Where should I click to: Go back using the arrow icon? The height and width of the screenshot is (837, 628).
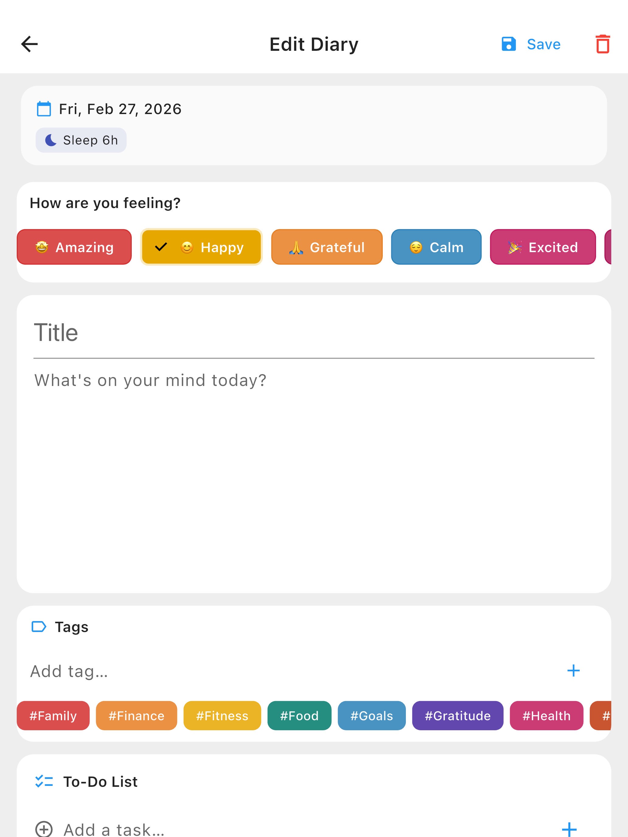click(x=30, y=44)
